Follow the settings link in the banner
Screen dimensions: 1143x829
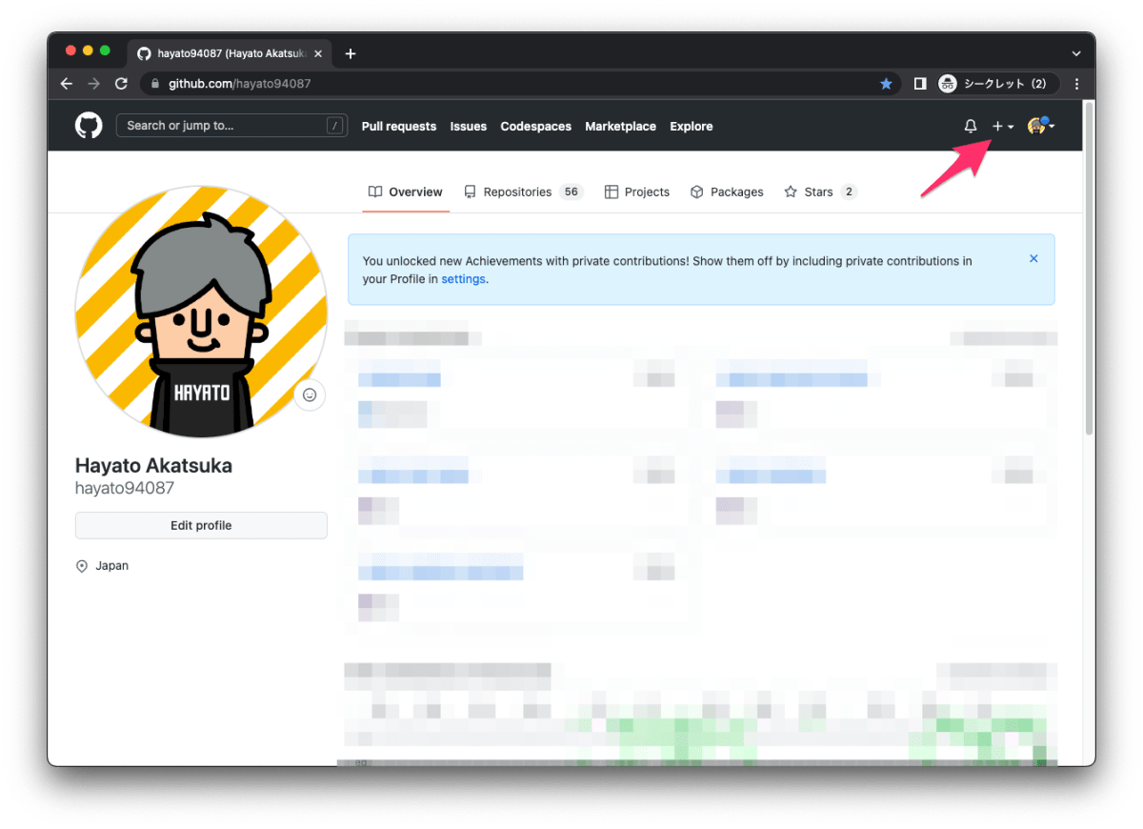(463, 278)
